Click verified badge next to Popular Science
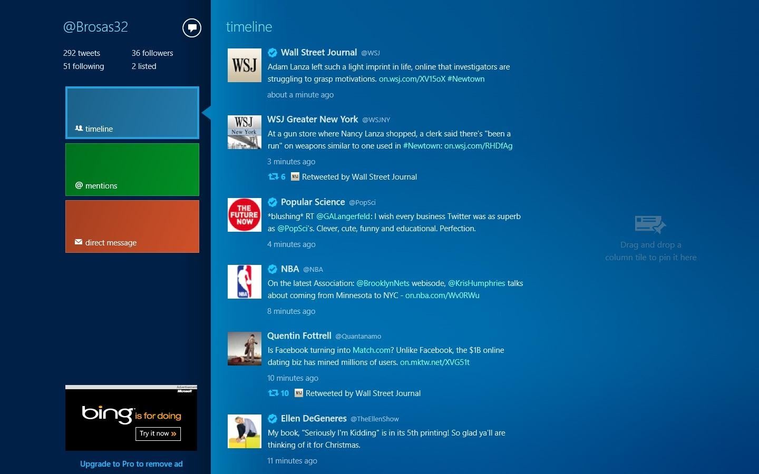Screen dimensions: 759x474 point(273,202)
